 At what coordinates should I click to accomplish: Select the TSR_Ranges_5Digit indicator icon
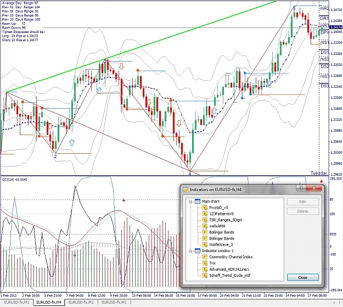[205, 220]
